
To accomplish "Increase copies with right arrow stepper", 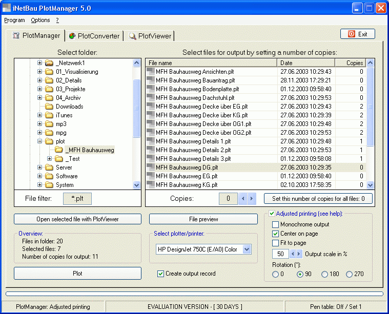I will (x=252, y=198).
